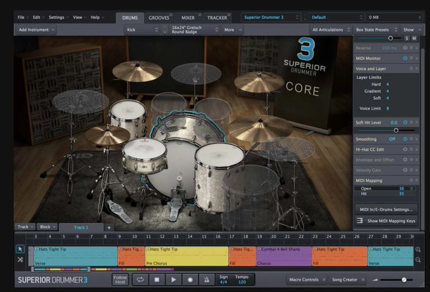The height and width of the screenshot is (292, 430).
Task: Toggle the Smoothing power button
Action: (405, 139)
